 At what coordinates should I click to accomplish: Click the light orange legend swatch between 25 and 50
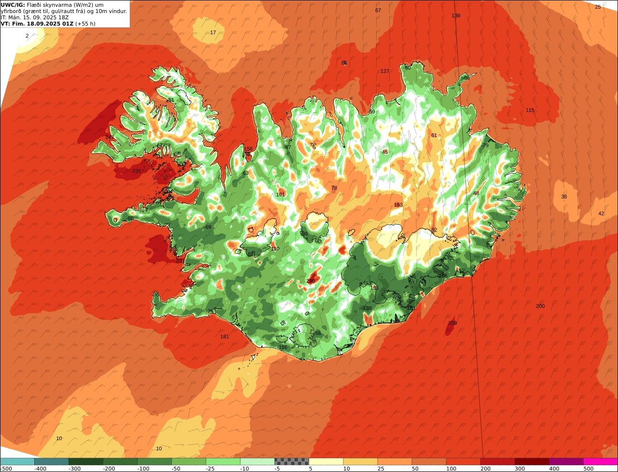click(x=394, y=461)
